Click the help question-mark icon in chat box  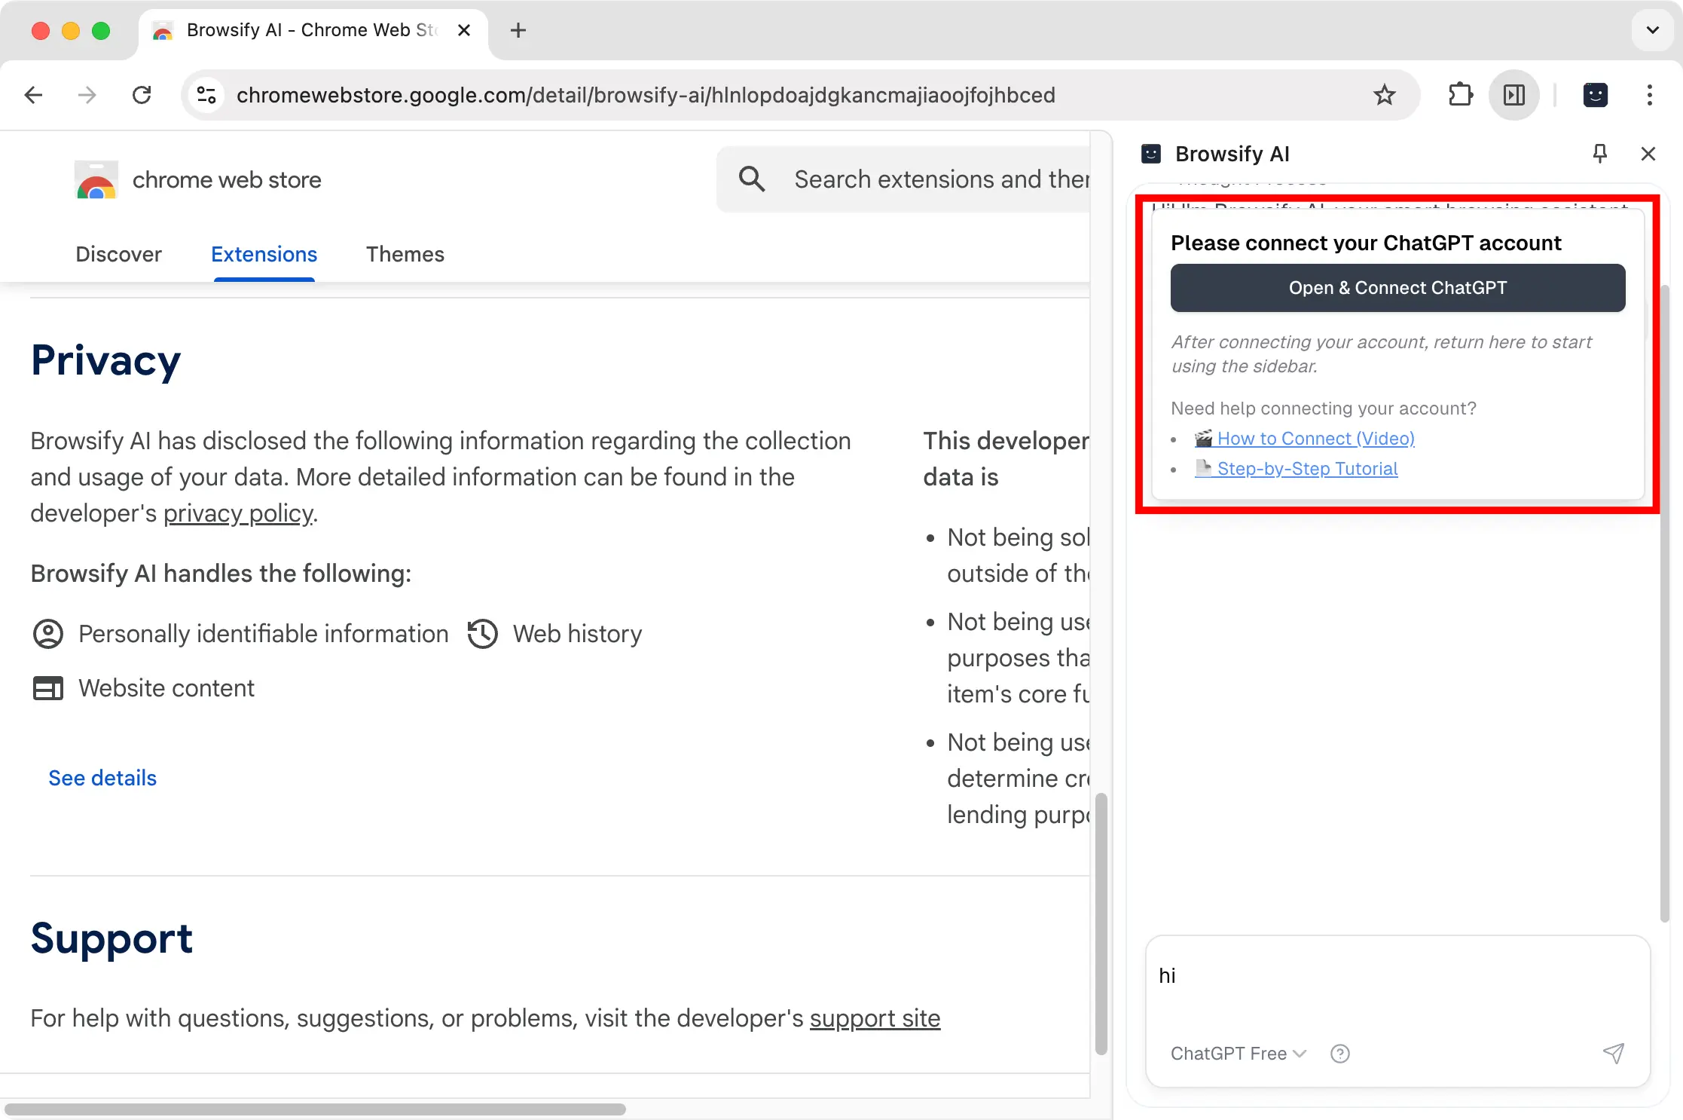pos(1339,1054)
